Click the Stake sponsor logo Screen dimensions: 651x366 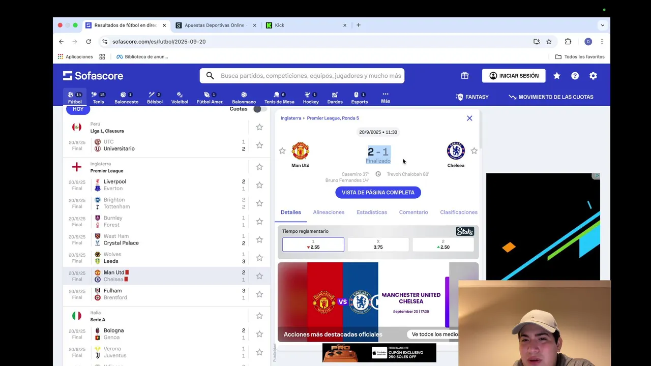pos(465,231)
